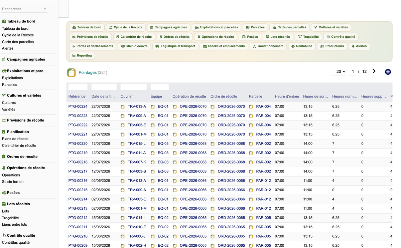Click filter box above Référence column

click(x=78, y=87)
